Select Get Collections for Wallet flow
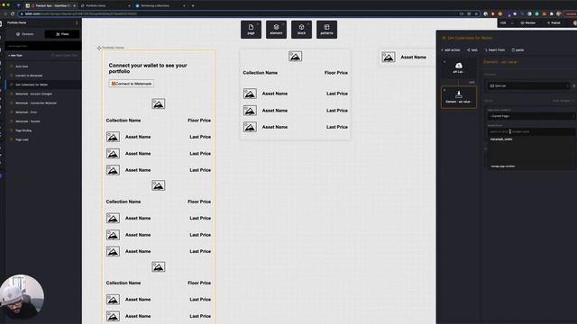Screen dimensions: 577x324 coord(43,85)
